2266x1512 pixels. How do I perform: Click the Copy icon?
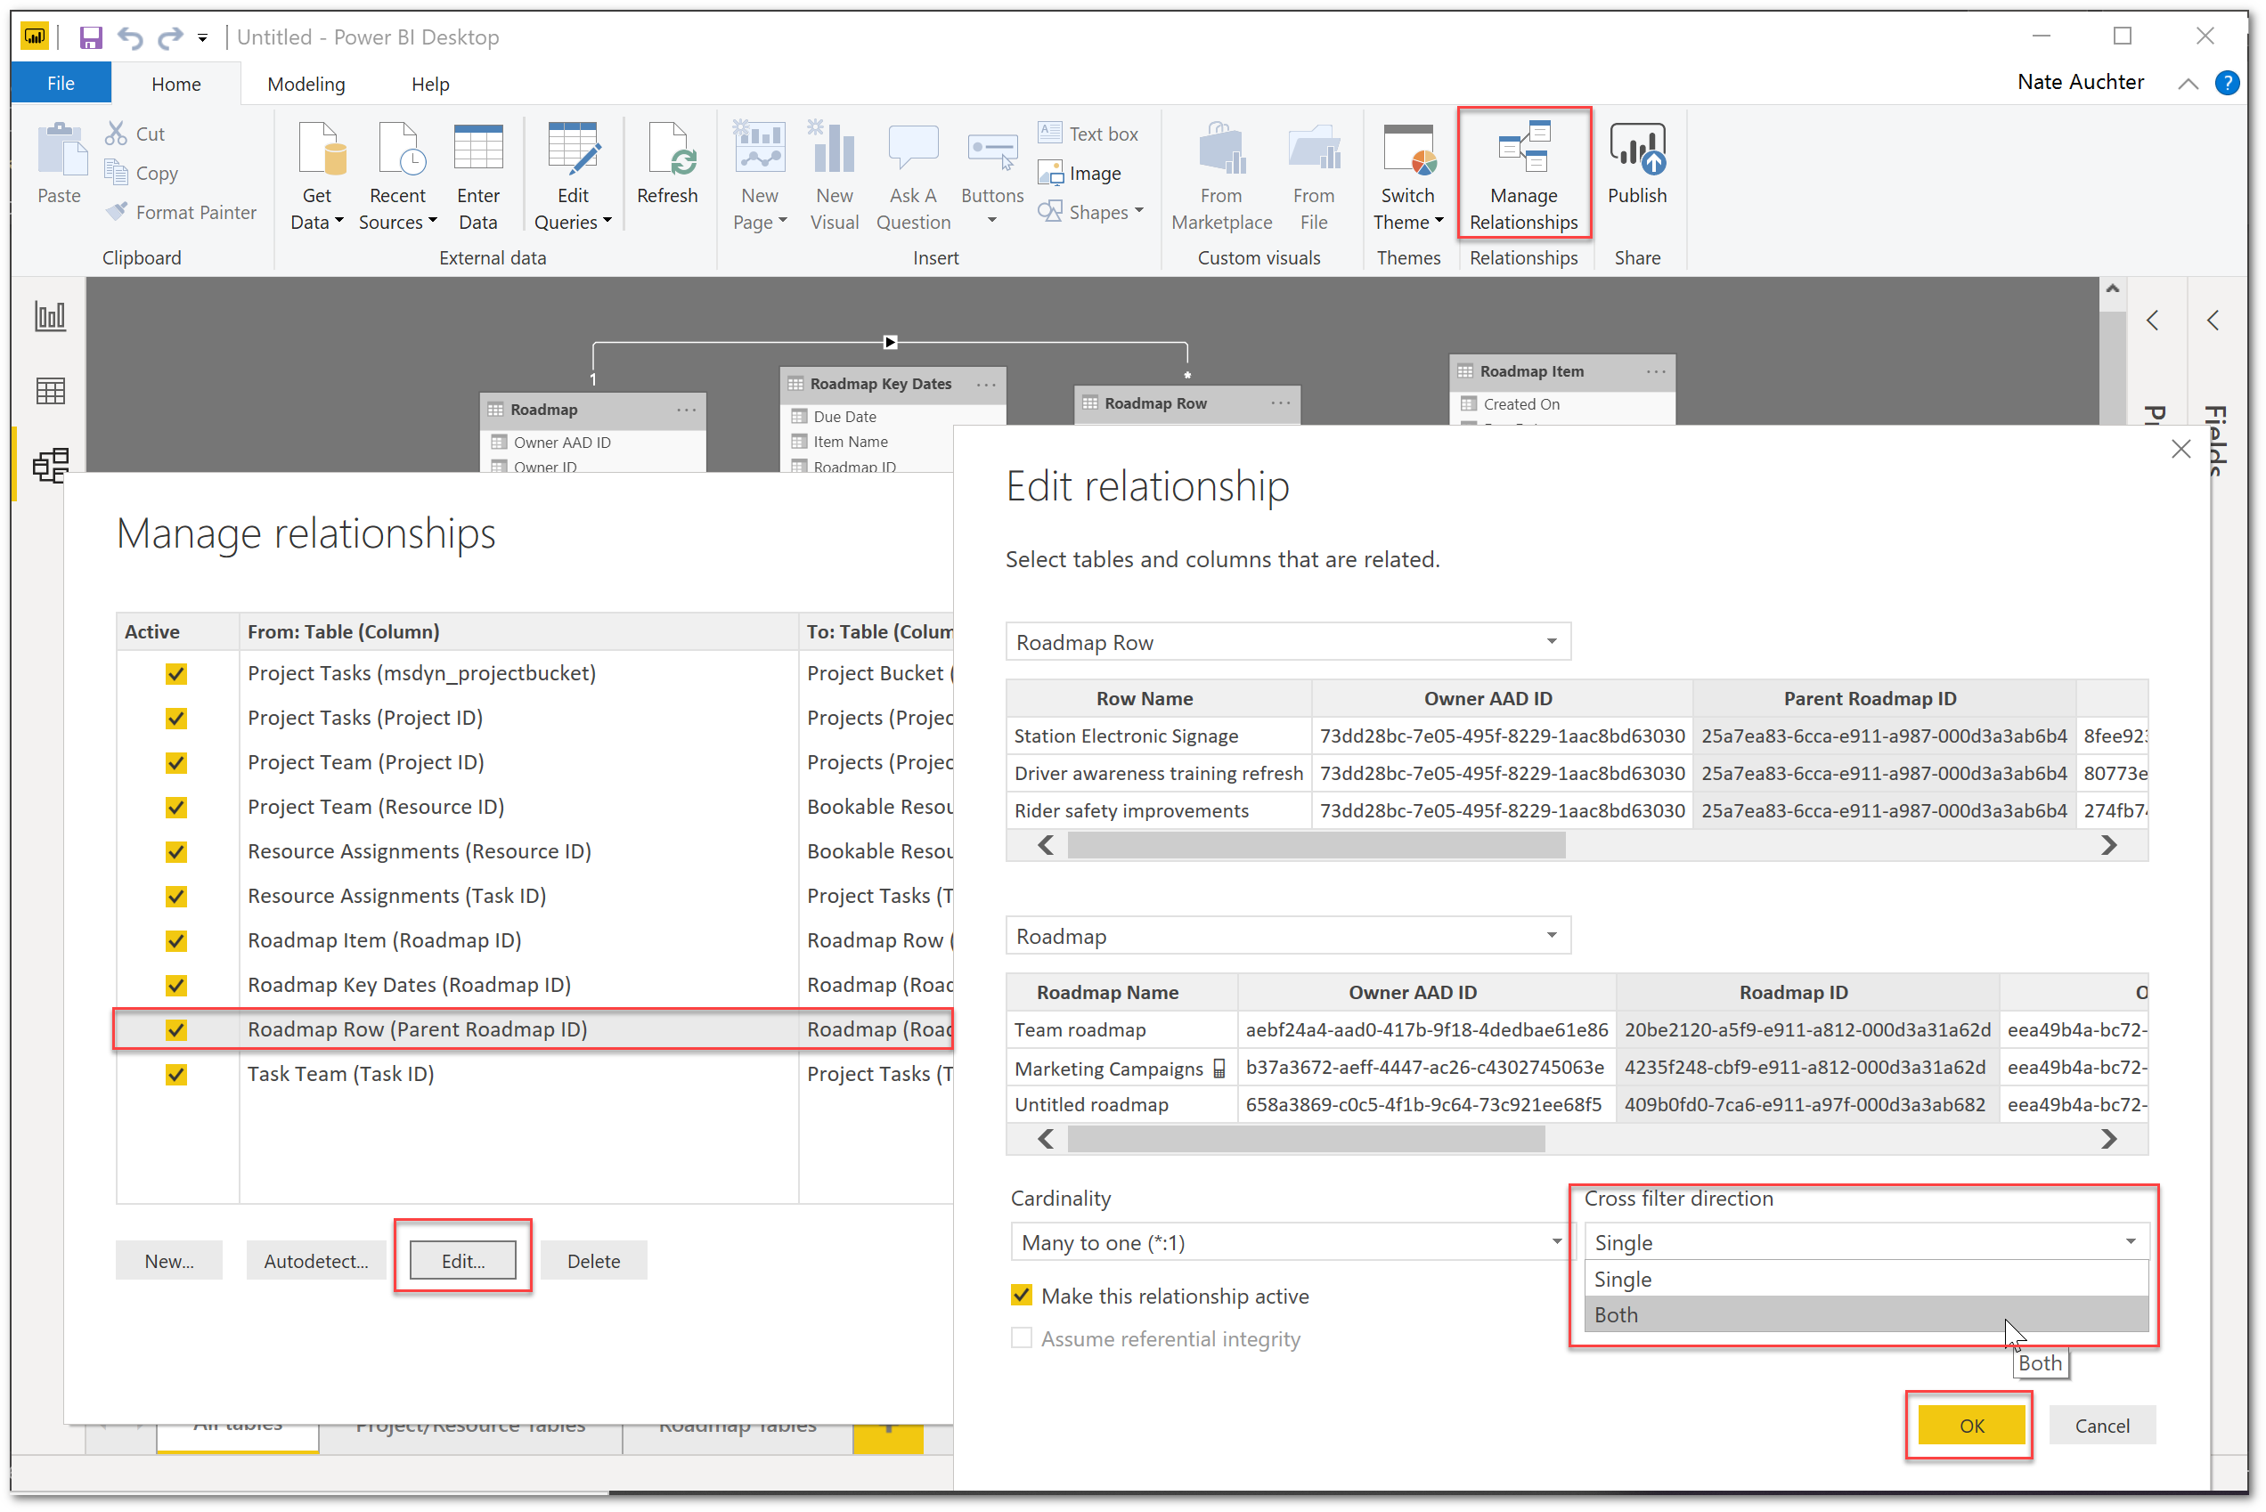[x=117, y=173]
